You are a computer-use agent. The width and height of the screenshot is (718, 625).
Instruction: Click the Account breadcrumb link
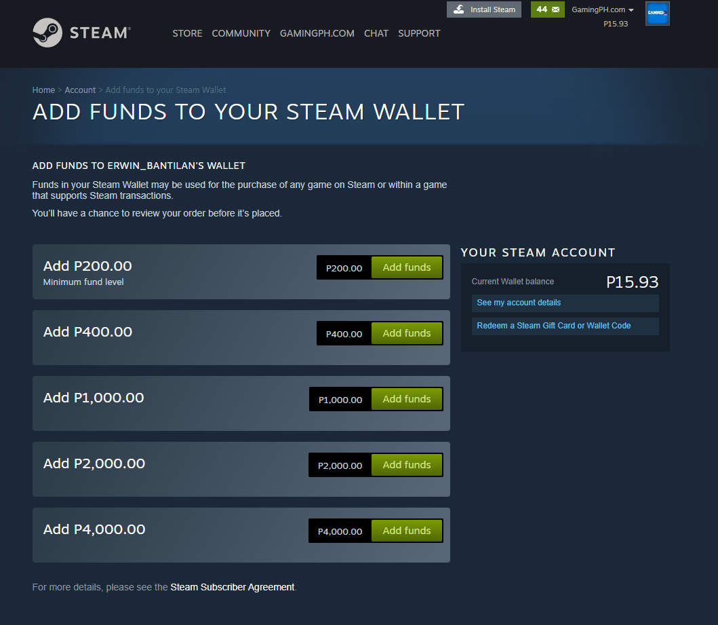point(80,90)
